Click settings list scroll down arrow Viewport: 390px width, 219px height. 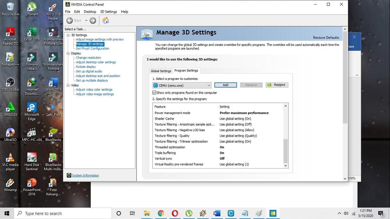[285, 165]
